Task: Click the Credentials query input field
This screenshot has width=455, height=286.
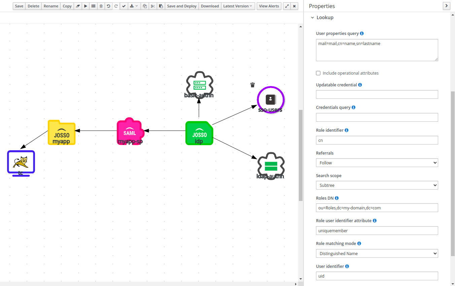Action: click(377, 117)
